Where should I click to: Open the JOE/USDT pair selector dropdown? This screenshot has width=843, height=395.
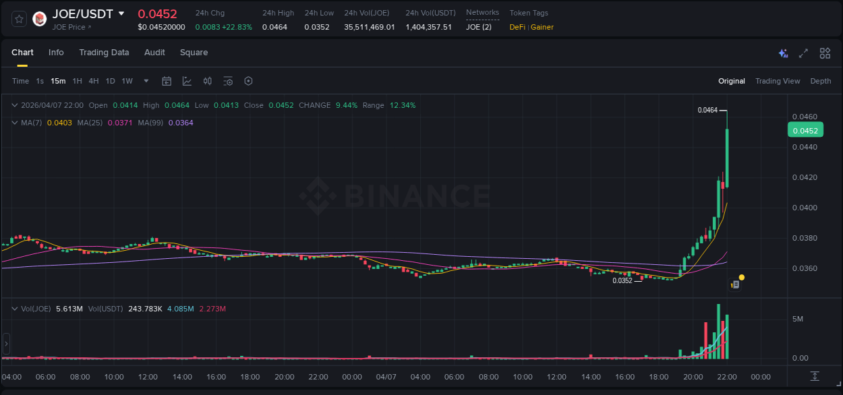121,13
